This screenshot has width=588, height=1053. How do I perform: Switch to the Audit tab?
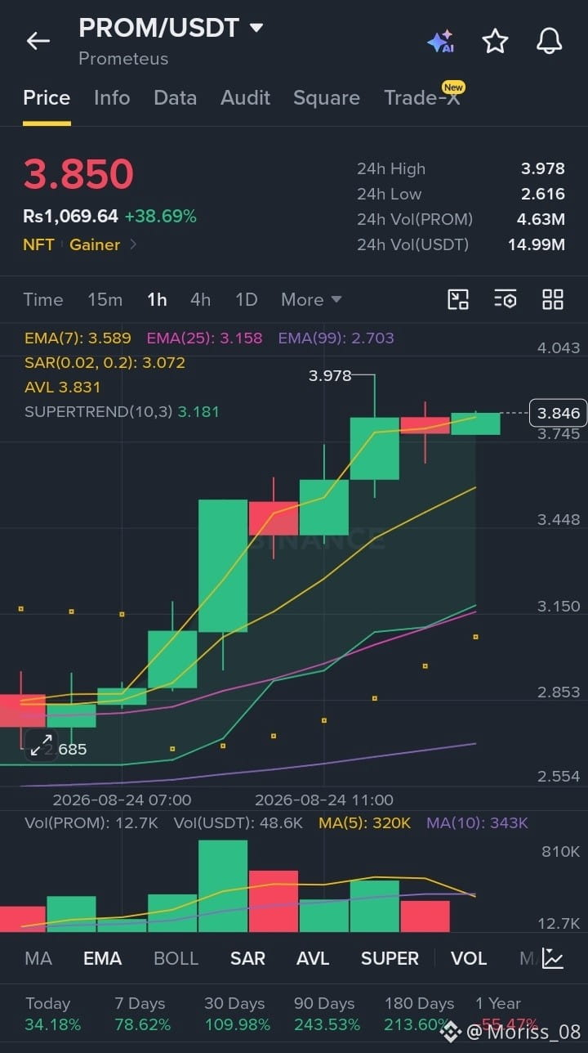(x=245, y=98)
